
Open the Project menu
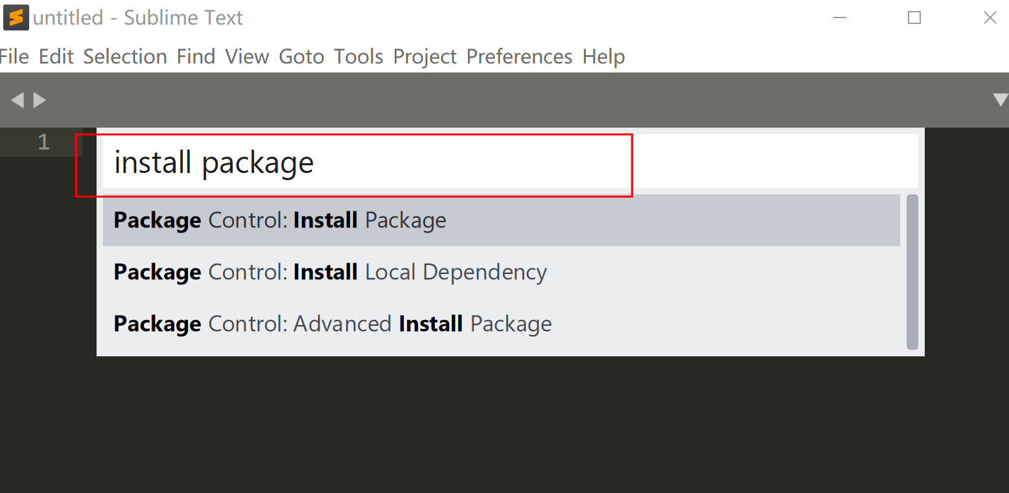point(424,56)
